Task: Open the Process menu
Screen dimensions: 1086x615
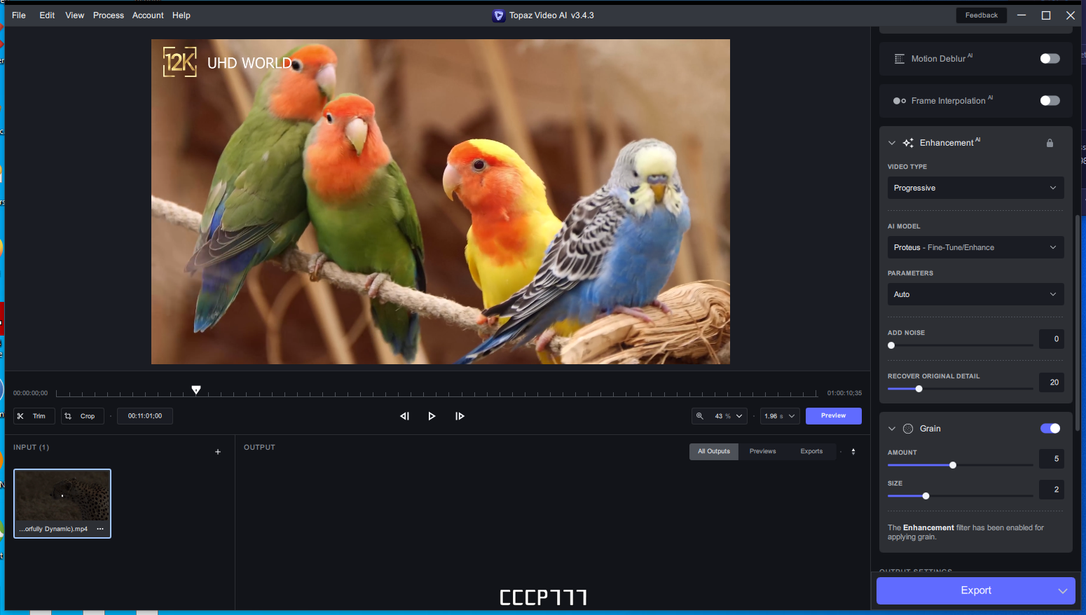Action: [109, 15]
